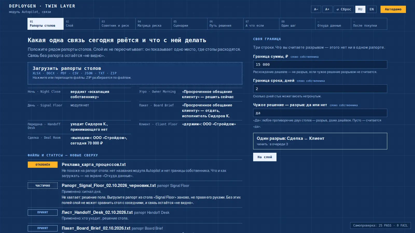Open the 'Советник и риск' tab
This screenshot has width=415, height=233.
click(x=117, y=24)
